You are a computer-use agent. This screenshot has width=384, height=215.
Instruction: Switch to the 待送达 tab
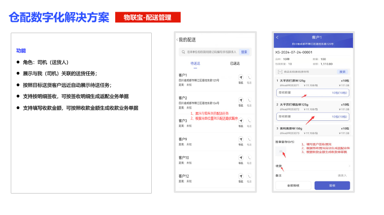[195, 63]
